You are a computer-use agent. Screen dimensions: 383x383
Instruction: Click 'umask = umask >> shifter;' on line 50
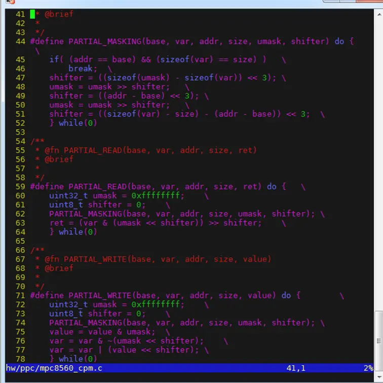coord(109,105)
